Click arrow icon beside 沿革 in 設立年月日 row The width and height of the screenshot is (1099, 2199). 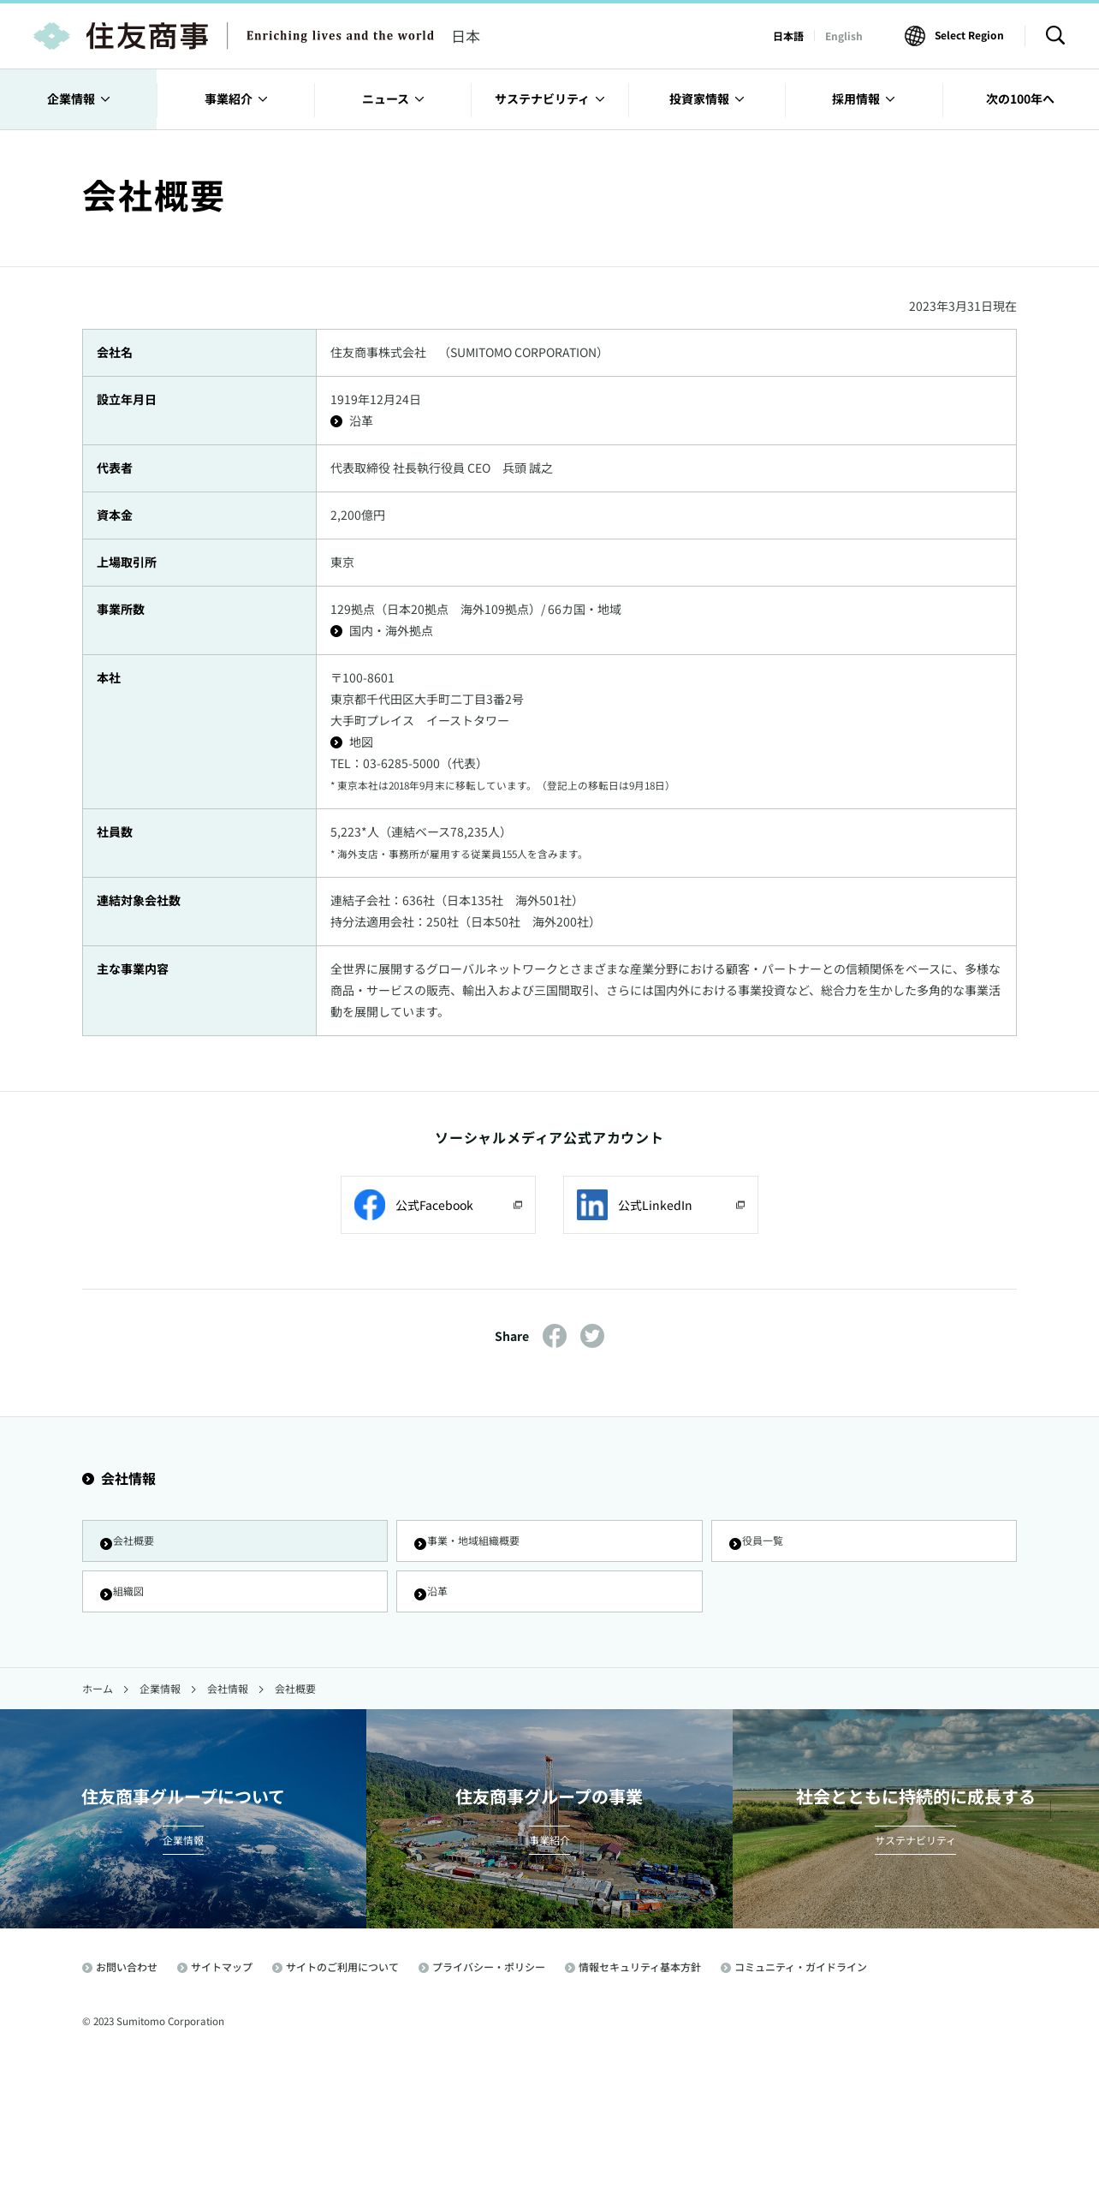[x=336, y=421]
